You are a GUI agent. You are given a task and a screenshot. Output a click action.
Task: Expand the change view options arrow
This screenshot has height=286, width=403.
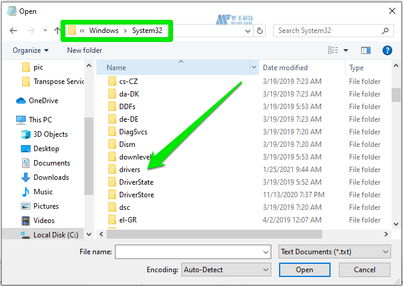[346, 50]
